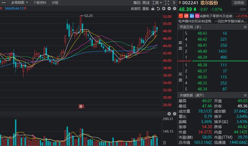The height and width of the screenshot is (146, 248).
Task: Click 加自选 to add to watchlist
Action: pos(239,3)
